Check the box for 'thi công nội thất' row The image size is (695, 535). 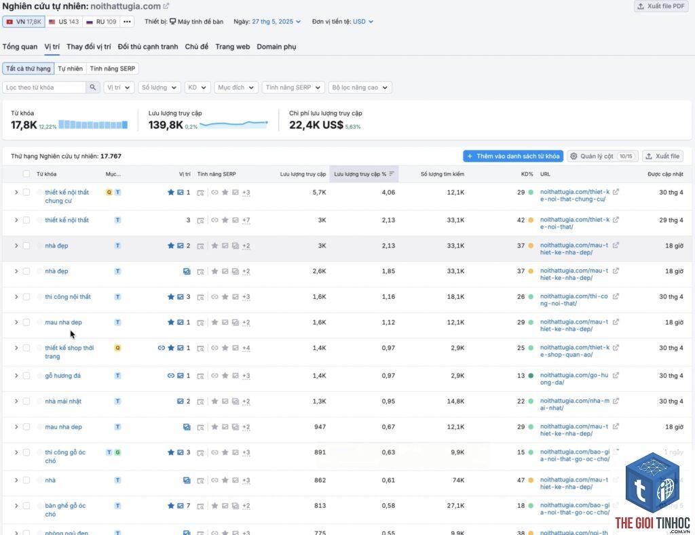click(26, 297)
